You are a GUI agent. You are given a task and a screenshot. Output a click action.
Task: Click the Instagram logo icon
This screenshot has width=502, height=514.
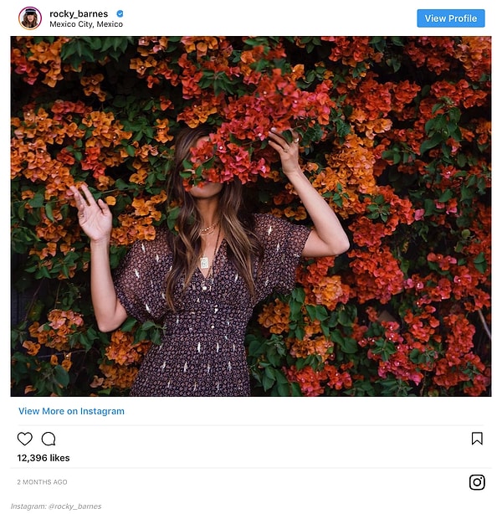[477, 482]
